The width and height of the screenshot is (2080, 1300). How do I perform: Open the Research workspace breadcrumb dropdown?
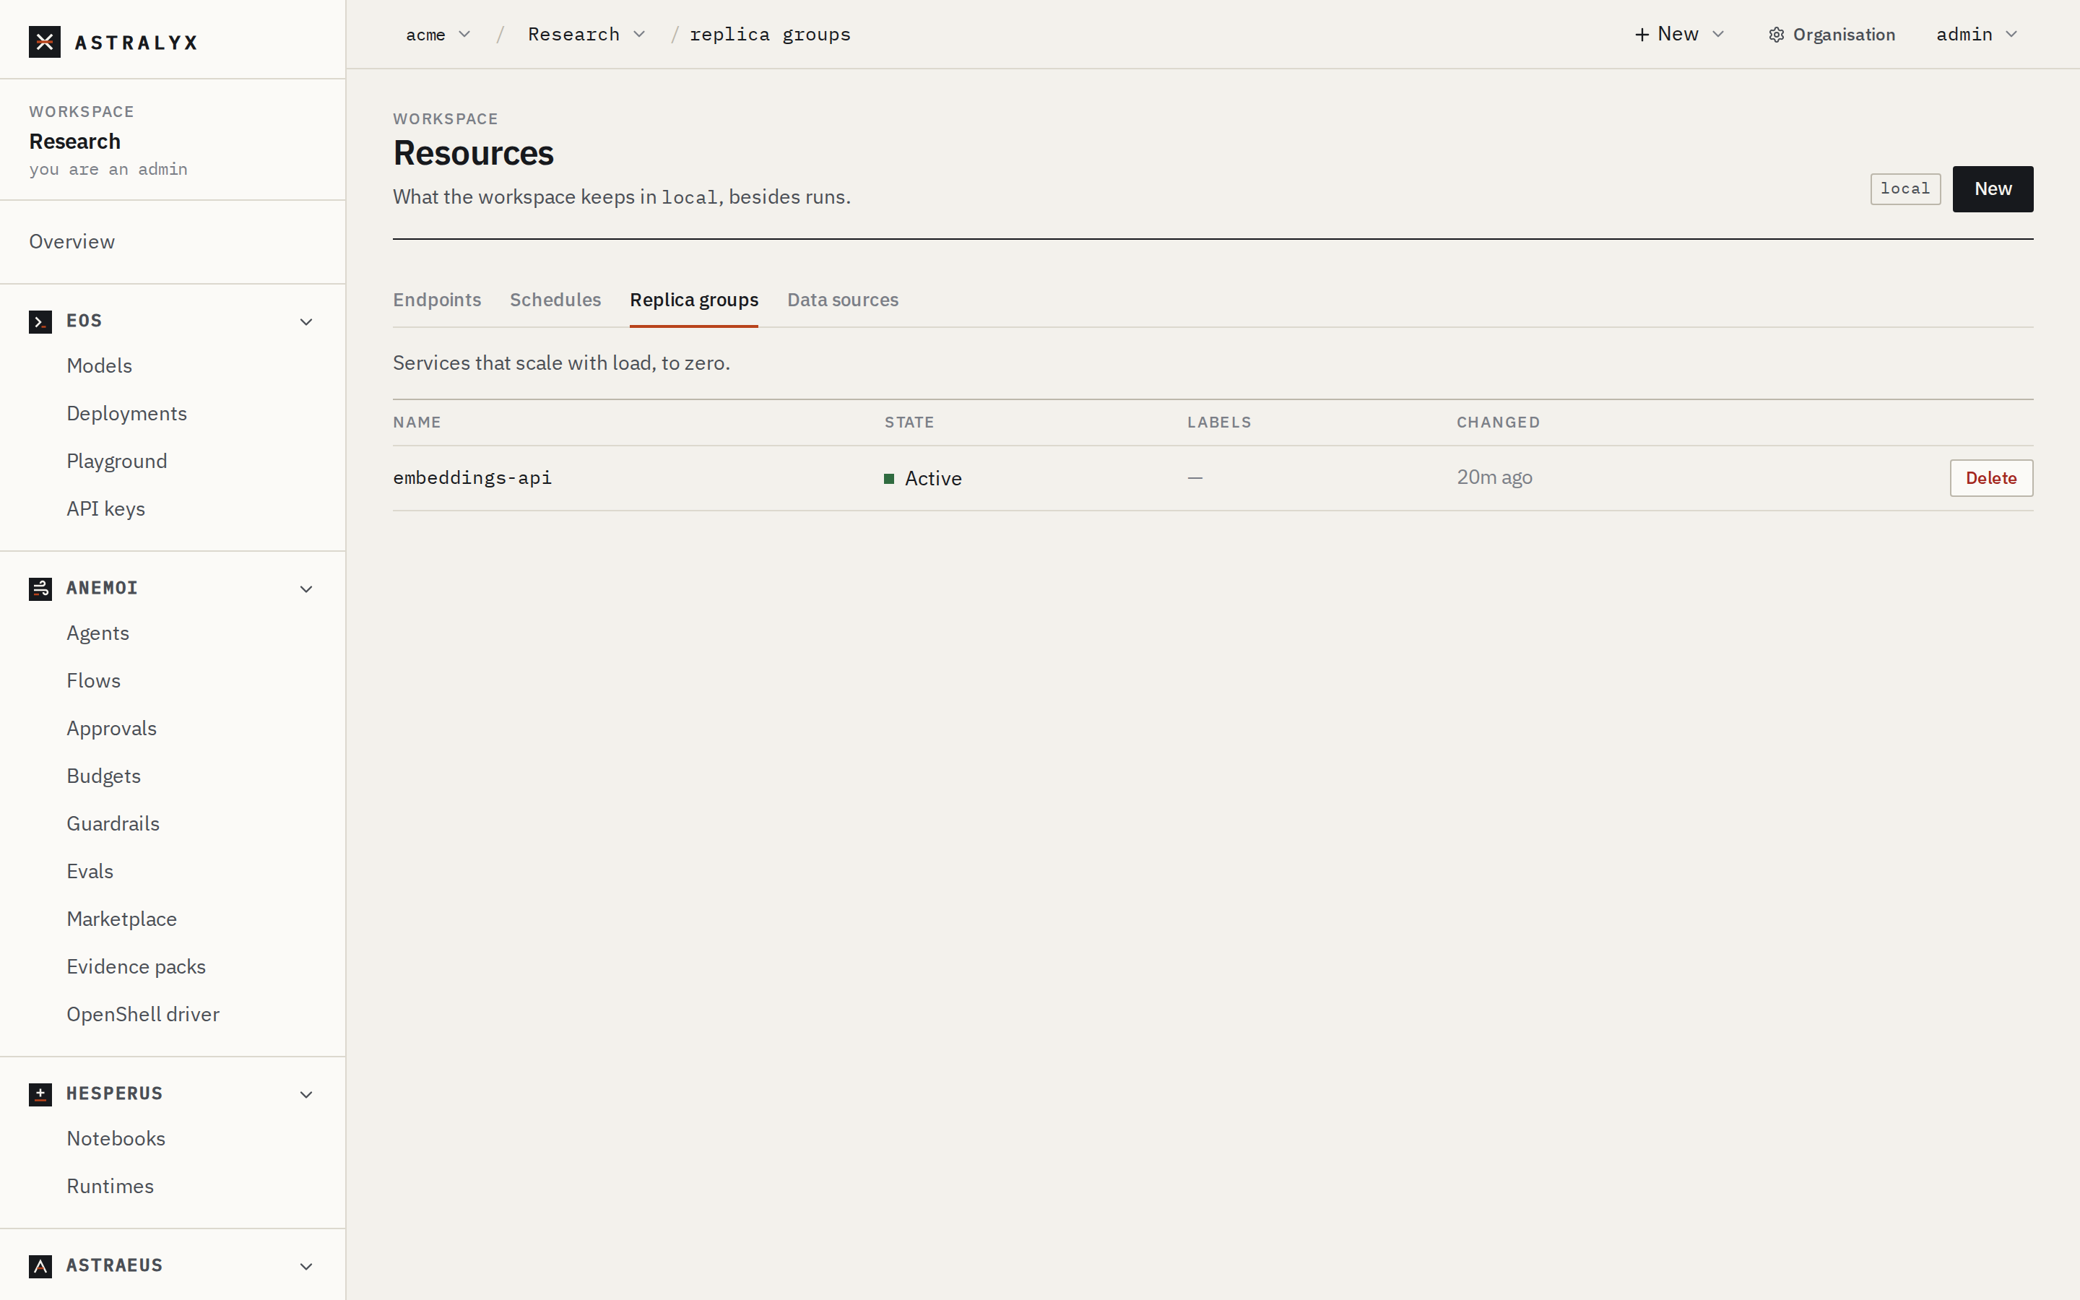pyautogui.click(x=586, y=35)
